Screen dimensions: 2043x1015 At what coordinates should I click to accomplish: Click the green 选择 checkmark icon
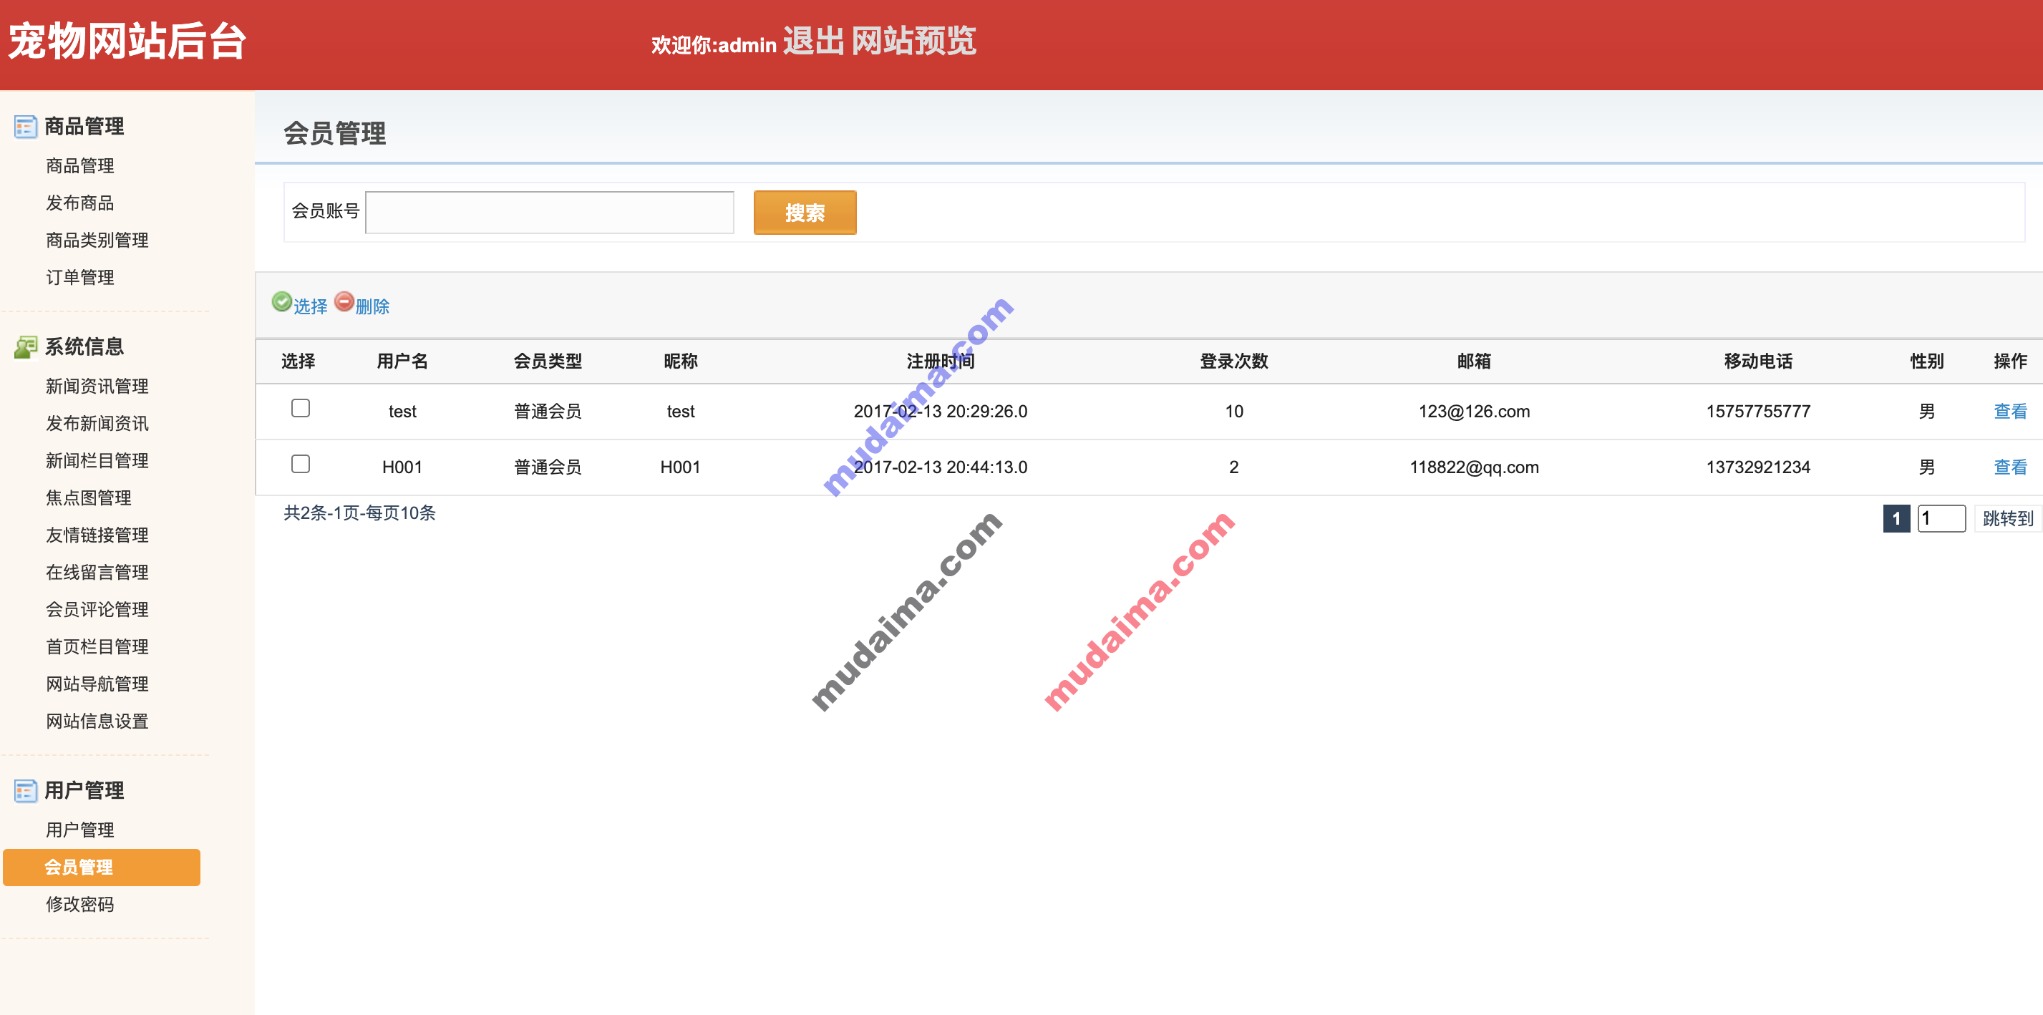[281, 301]
